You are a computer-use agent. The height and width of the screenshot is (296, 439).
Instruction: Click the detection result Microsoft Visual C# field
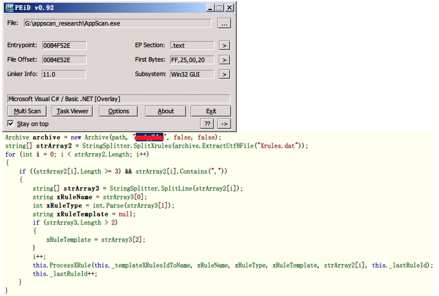coord(119,99)
